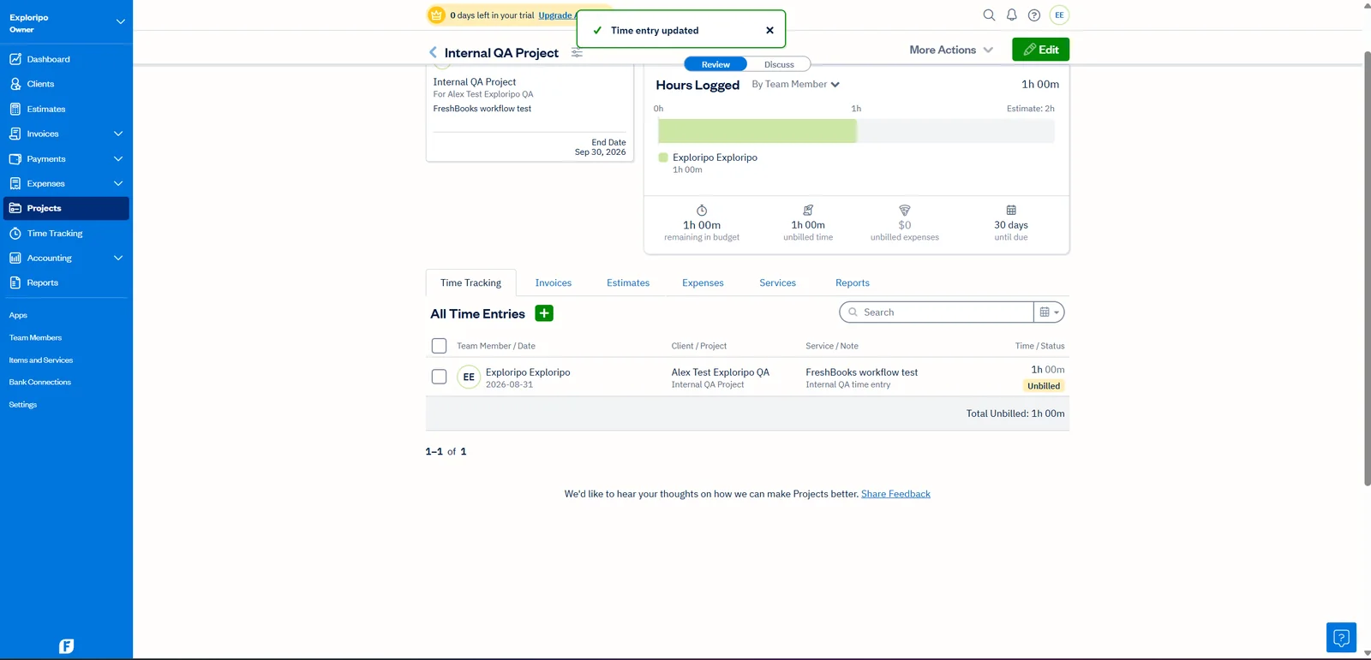Screen dimensions: 1371x660
Task: Click into the time entries Search field
Action: coord(937,312)
